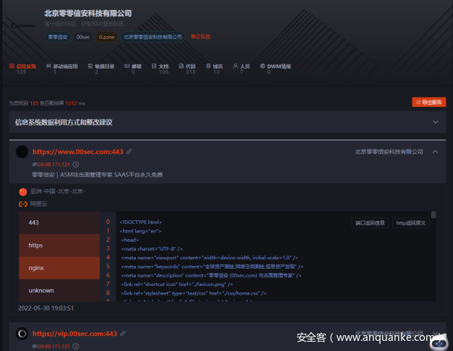The height and width of the screenshot is (351, 453).
Task: Select the 00sec tag
Action: pos(83,37)
